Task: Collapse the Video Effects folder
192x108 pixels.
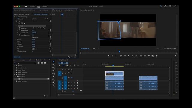Action: (x=14, y=74)
